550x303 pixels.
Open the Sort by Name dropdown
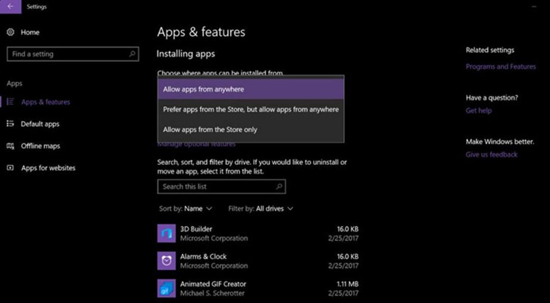coord(185,209)
